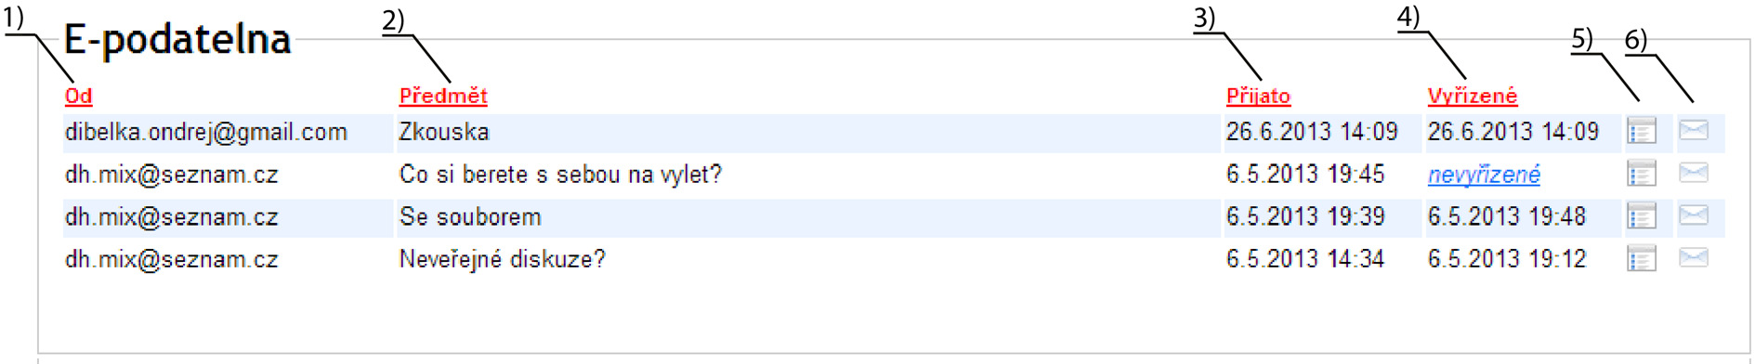Viewport: 1755px width, 364px height.
Task: Open detail icon for 'Co si berete' message
Action: coord(1642,174)
